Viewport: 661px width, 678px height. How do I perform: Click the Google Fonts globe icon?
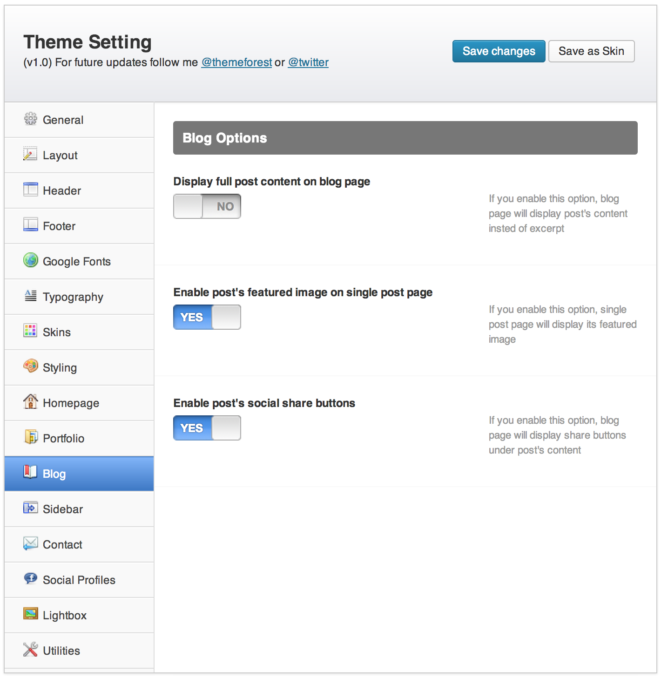[30, 260]
